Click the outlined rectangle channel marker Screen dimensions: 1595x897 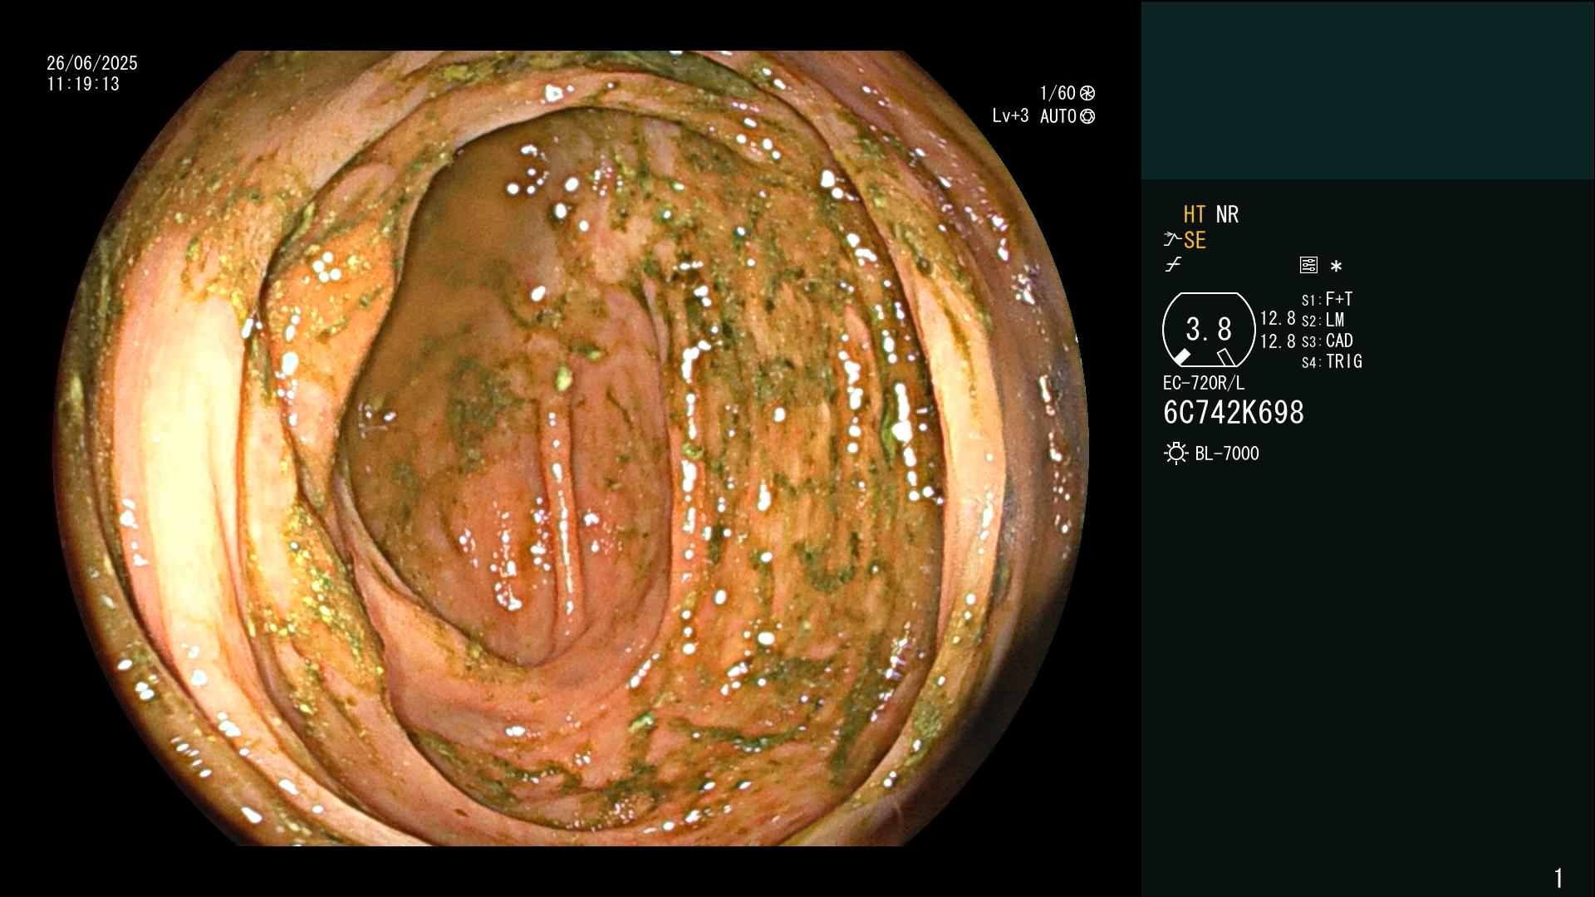(x=1226, y=357)
